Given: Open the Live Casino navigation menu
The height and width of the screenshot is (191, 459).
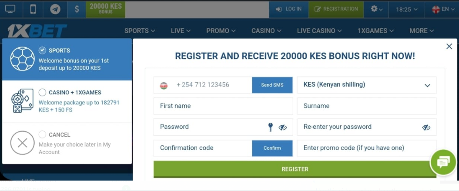Looking at the screenshot, I should (319, 30).
